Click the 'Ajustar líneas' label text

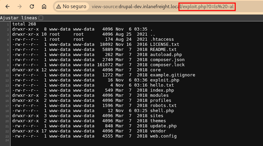(18, 18)
